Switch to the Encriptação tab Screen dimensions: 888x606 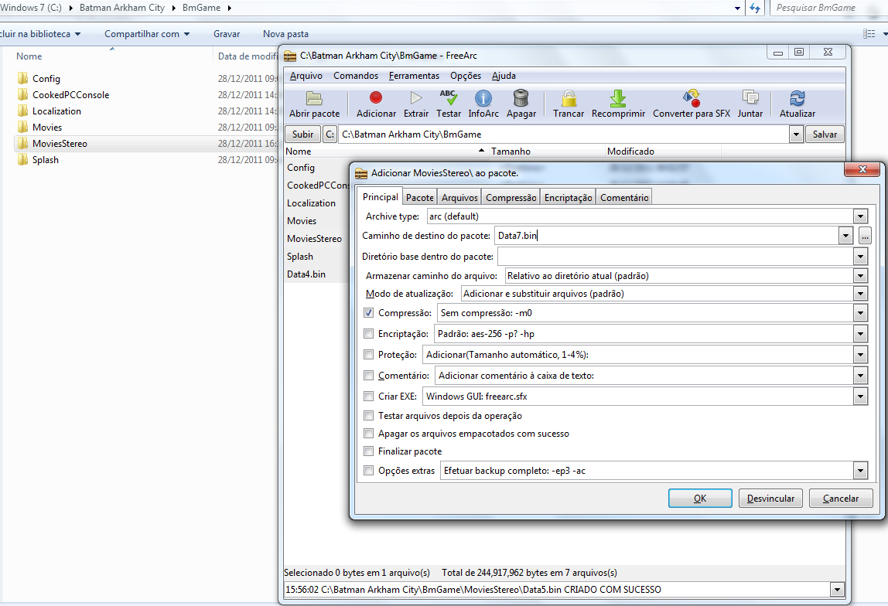[568, 197]
